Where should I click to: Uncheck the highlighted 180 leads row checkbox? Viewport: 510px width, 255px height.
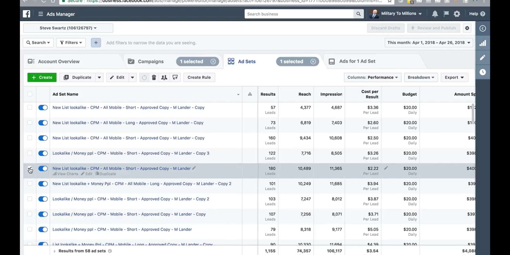(30, 168)
